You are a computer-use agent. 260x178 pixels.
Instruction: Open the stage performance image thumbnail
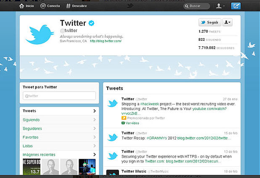coord(87,167)
